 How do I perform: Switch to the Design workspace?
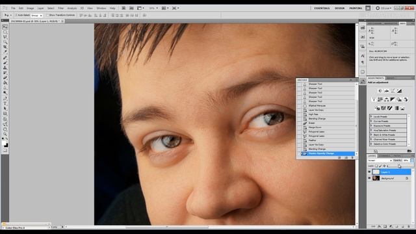coord(339,8)
